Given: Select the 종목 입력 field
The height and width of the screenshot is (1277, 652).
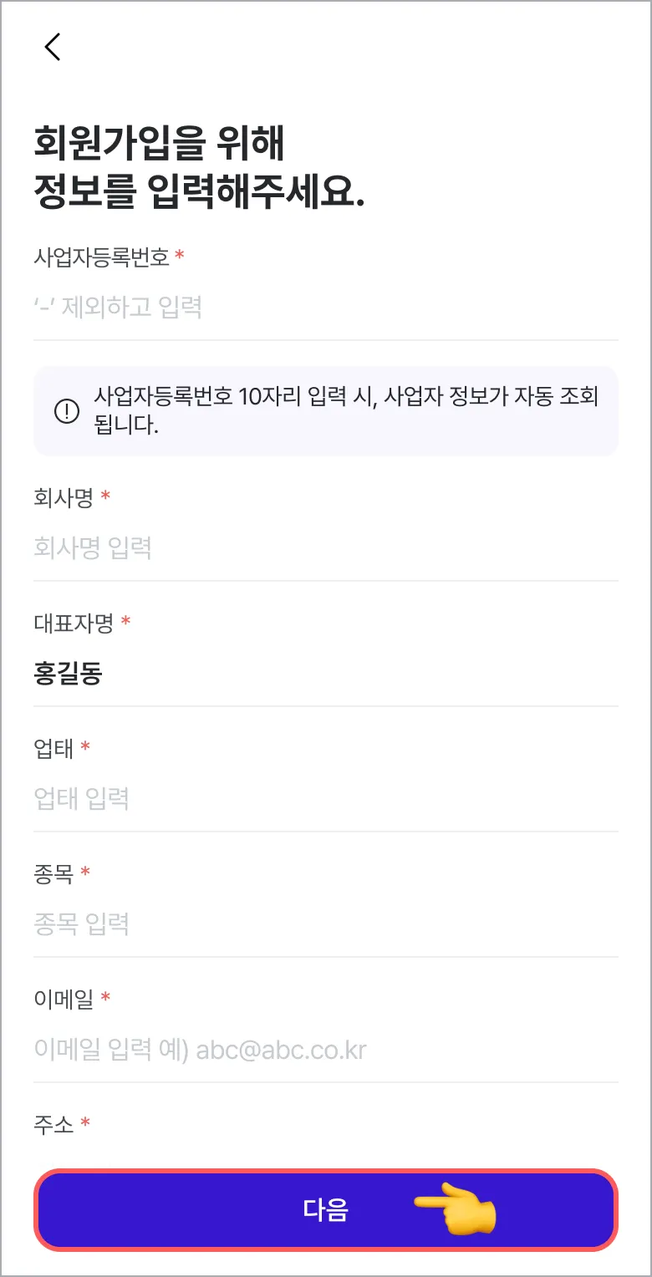Looking at the screenshot, I should pyautogui.click(x=326, y=924).
